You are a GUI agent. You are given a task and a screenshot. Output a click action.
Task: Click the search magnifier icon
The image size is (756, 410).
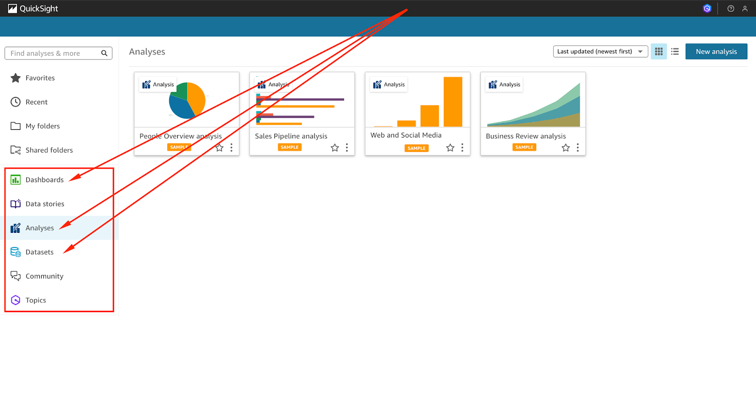(104, 53)
